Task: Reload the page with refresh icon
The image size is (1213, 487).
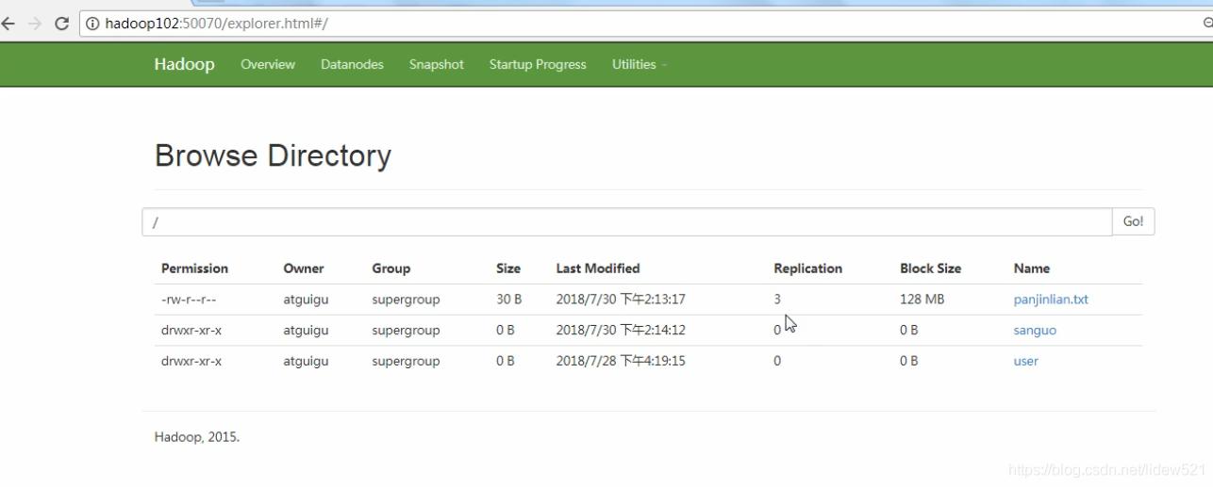Action: click(x=61, y=24)
